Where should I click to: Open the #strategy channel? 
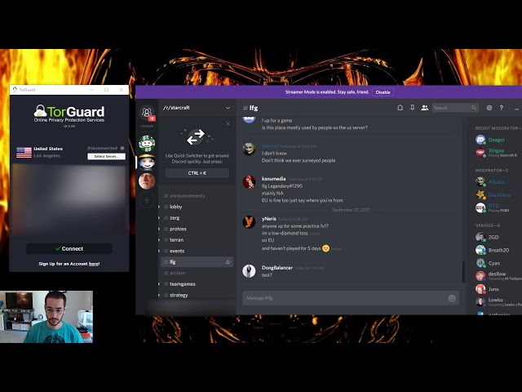click(197, 295)
